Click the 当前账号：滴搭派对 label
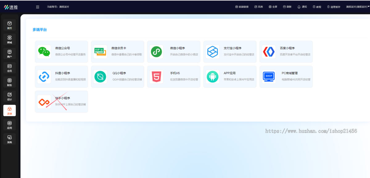Screen dimensions: 370x178 pos(58,7)
